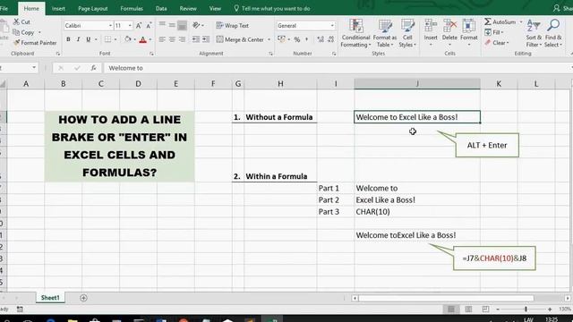Apply Comma Style

click(x=306, y=39)
